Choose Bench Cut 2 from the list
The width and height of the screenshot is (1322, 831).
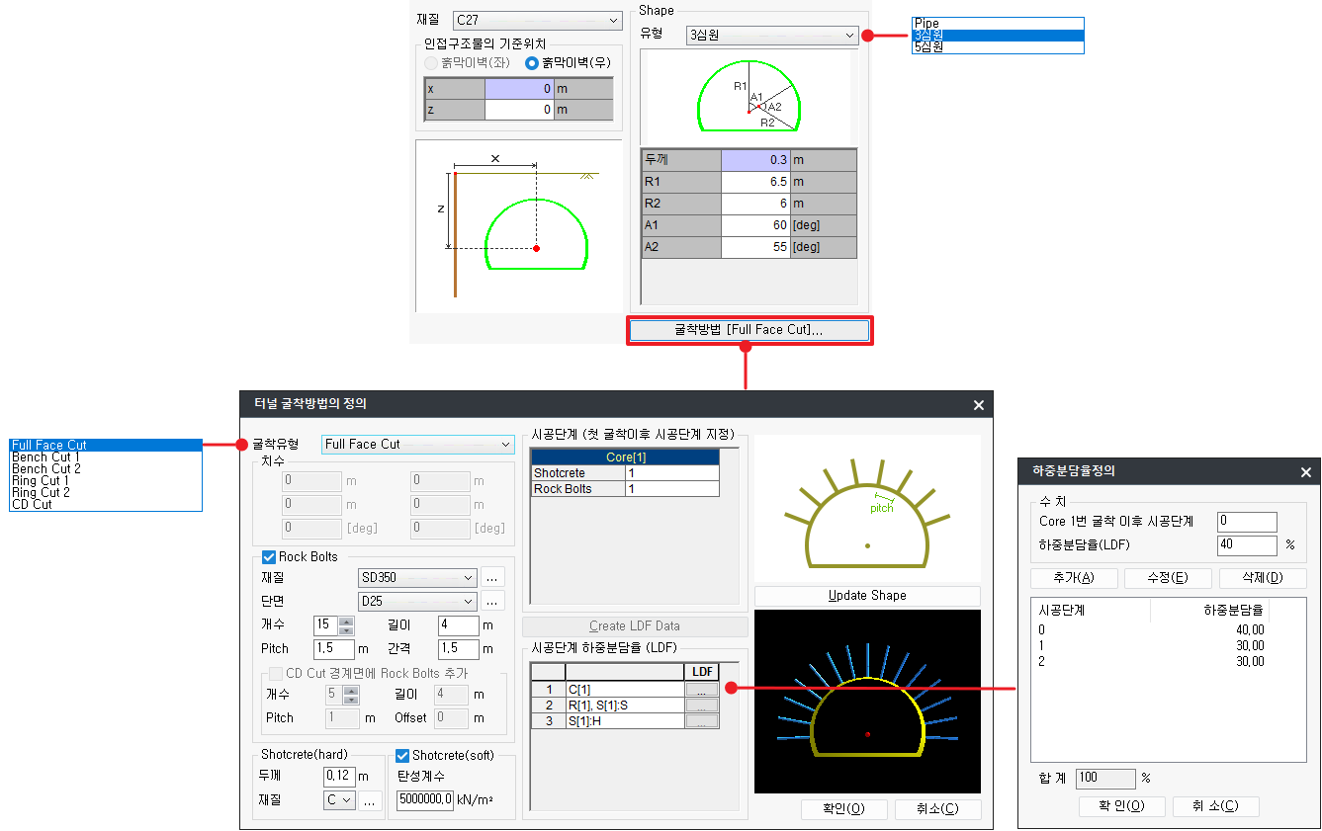[x=46, y=469]
